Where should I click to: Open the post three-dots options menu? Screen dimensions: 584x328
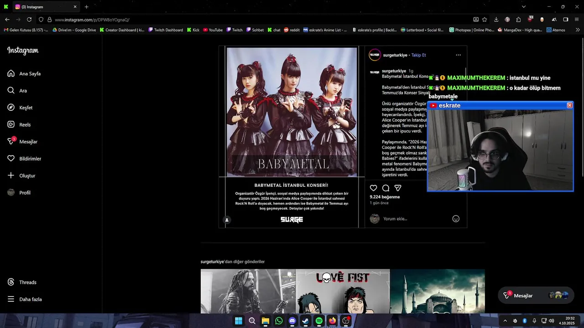pyautogui.click(x=458, y=55)
